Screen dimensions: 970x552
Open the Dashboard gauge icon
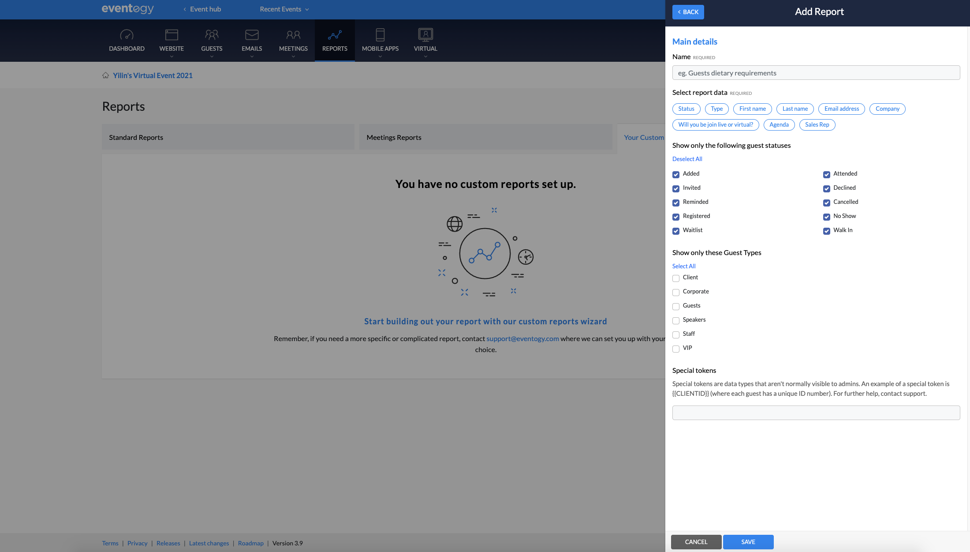tap(127, 35)
